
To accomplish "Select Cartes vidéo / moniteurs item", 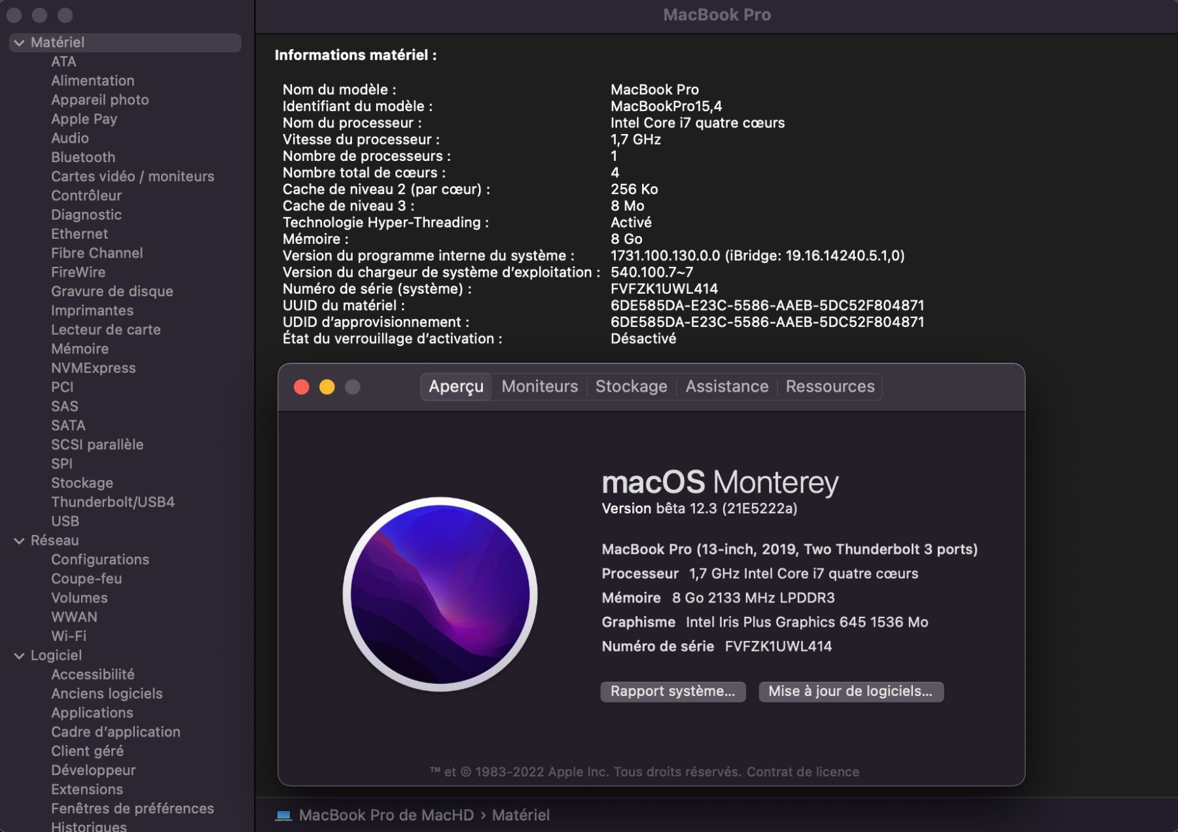I will tap(133, 177).
